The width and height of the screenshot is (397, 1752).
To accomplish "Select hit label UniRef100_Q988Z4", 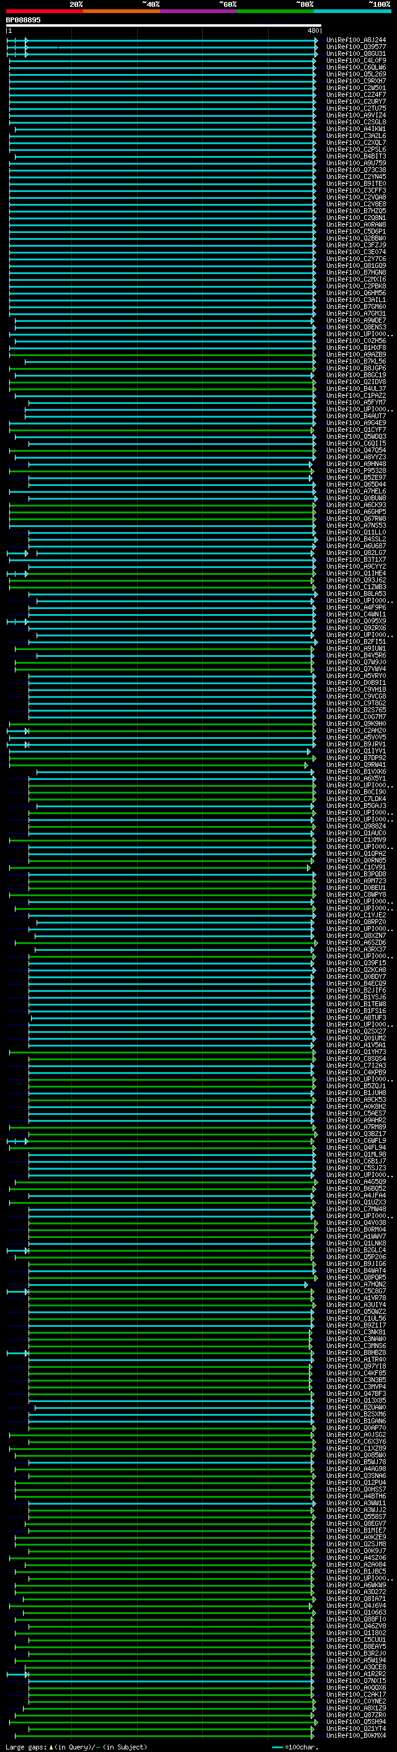I will coord(356,827).
